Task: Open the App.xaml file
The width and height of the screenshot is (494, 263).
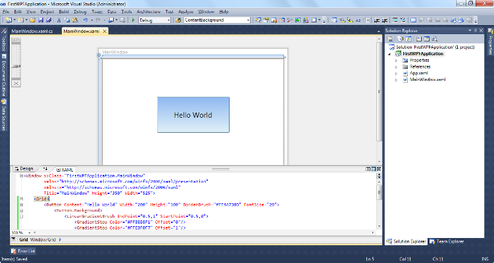Action: click(418, 73)
